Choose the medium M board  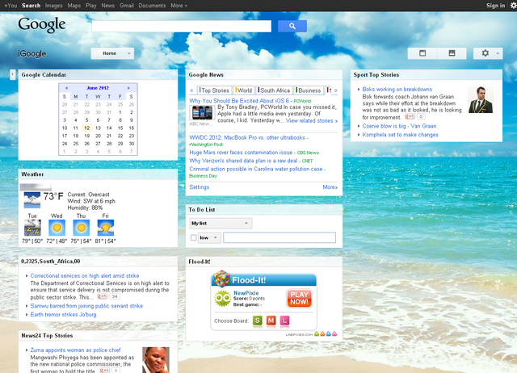pyautogui.click(x=271, y=321)
